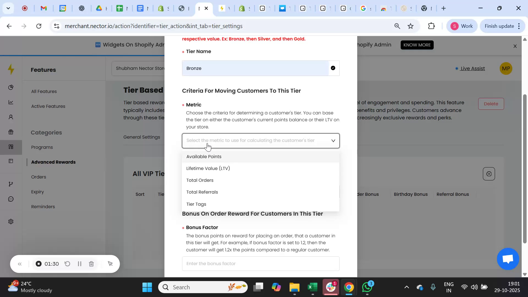Click the integrations branch icon in sidebar
Image resolution: width=528 pixels, height=297 pixels.
11,184
